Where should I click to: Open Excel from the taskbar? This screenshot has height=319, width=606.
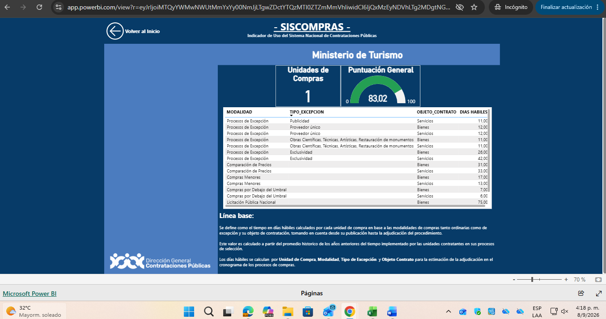click(372, 311)
